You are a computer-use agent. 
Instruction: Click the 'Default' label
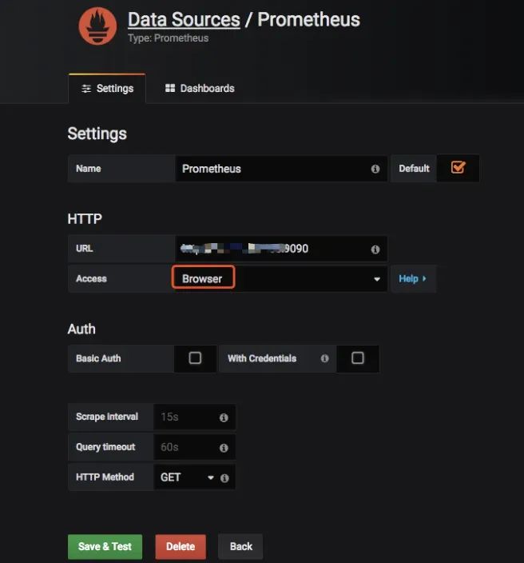pos(414,169)
